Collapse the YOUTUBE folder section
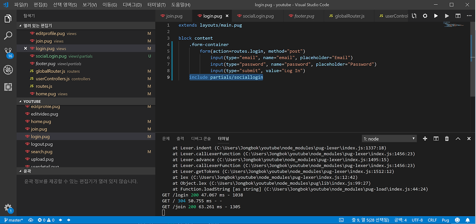476x224 pixels. pyautogui.click(x=32, y=101)
